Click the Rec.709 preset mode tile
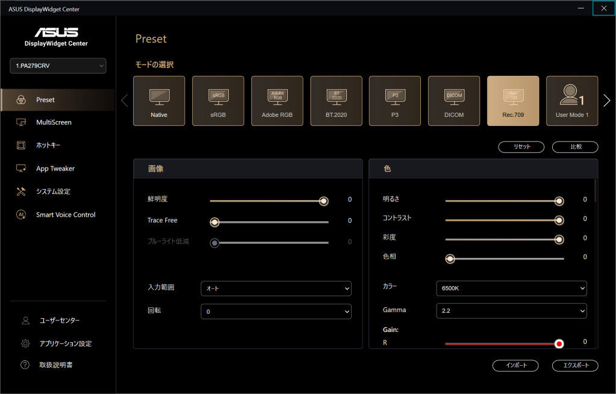This screenshot has width=616, height=394. pos(513,101)
